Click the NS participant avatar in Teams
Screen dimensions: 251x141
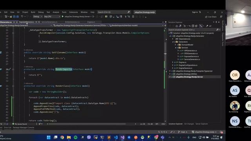pyautogui.click(x=235, y=121)
